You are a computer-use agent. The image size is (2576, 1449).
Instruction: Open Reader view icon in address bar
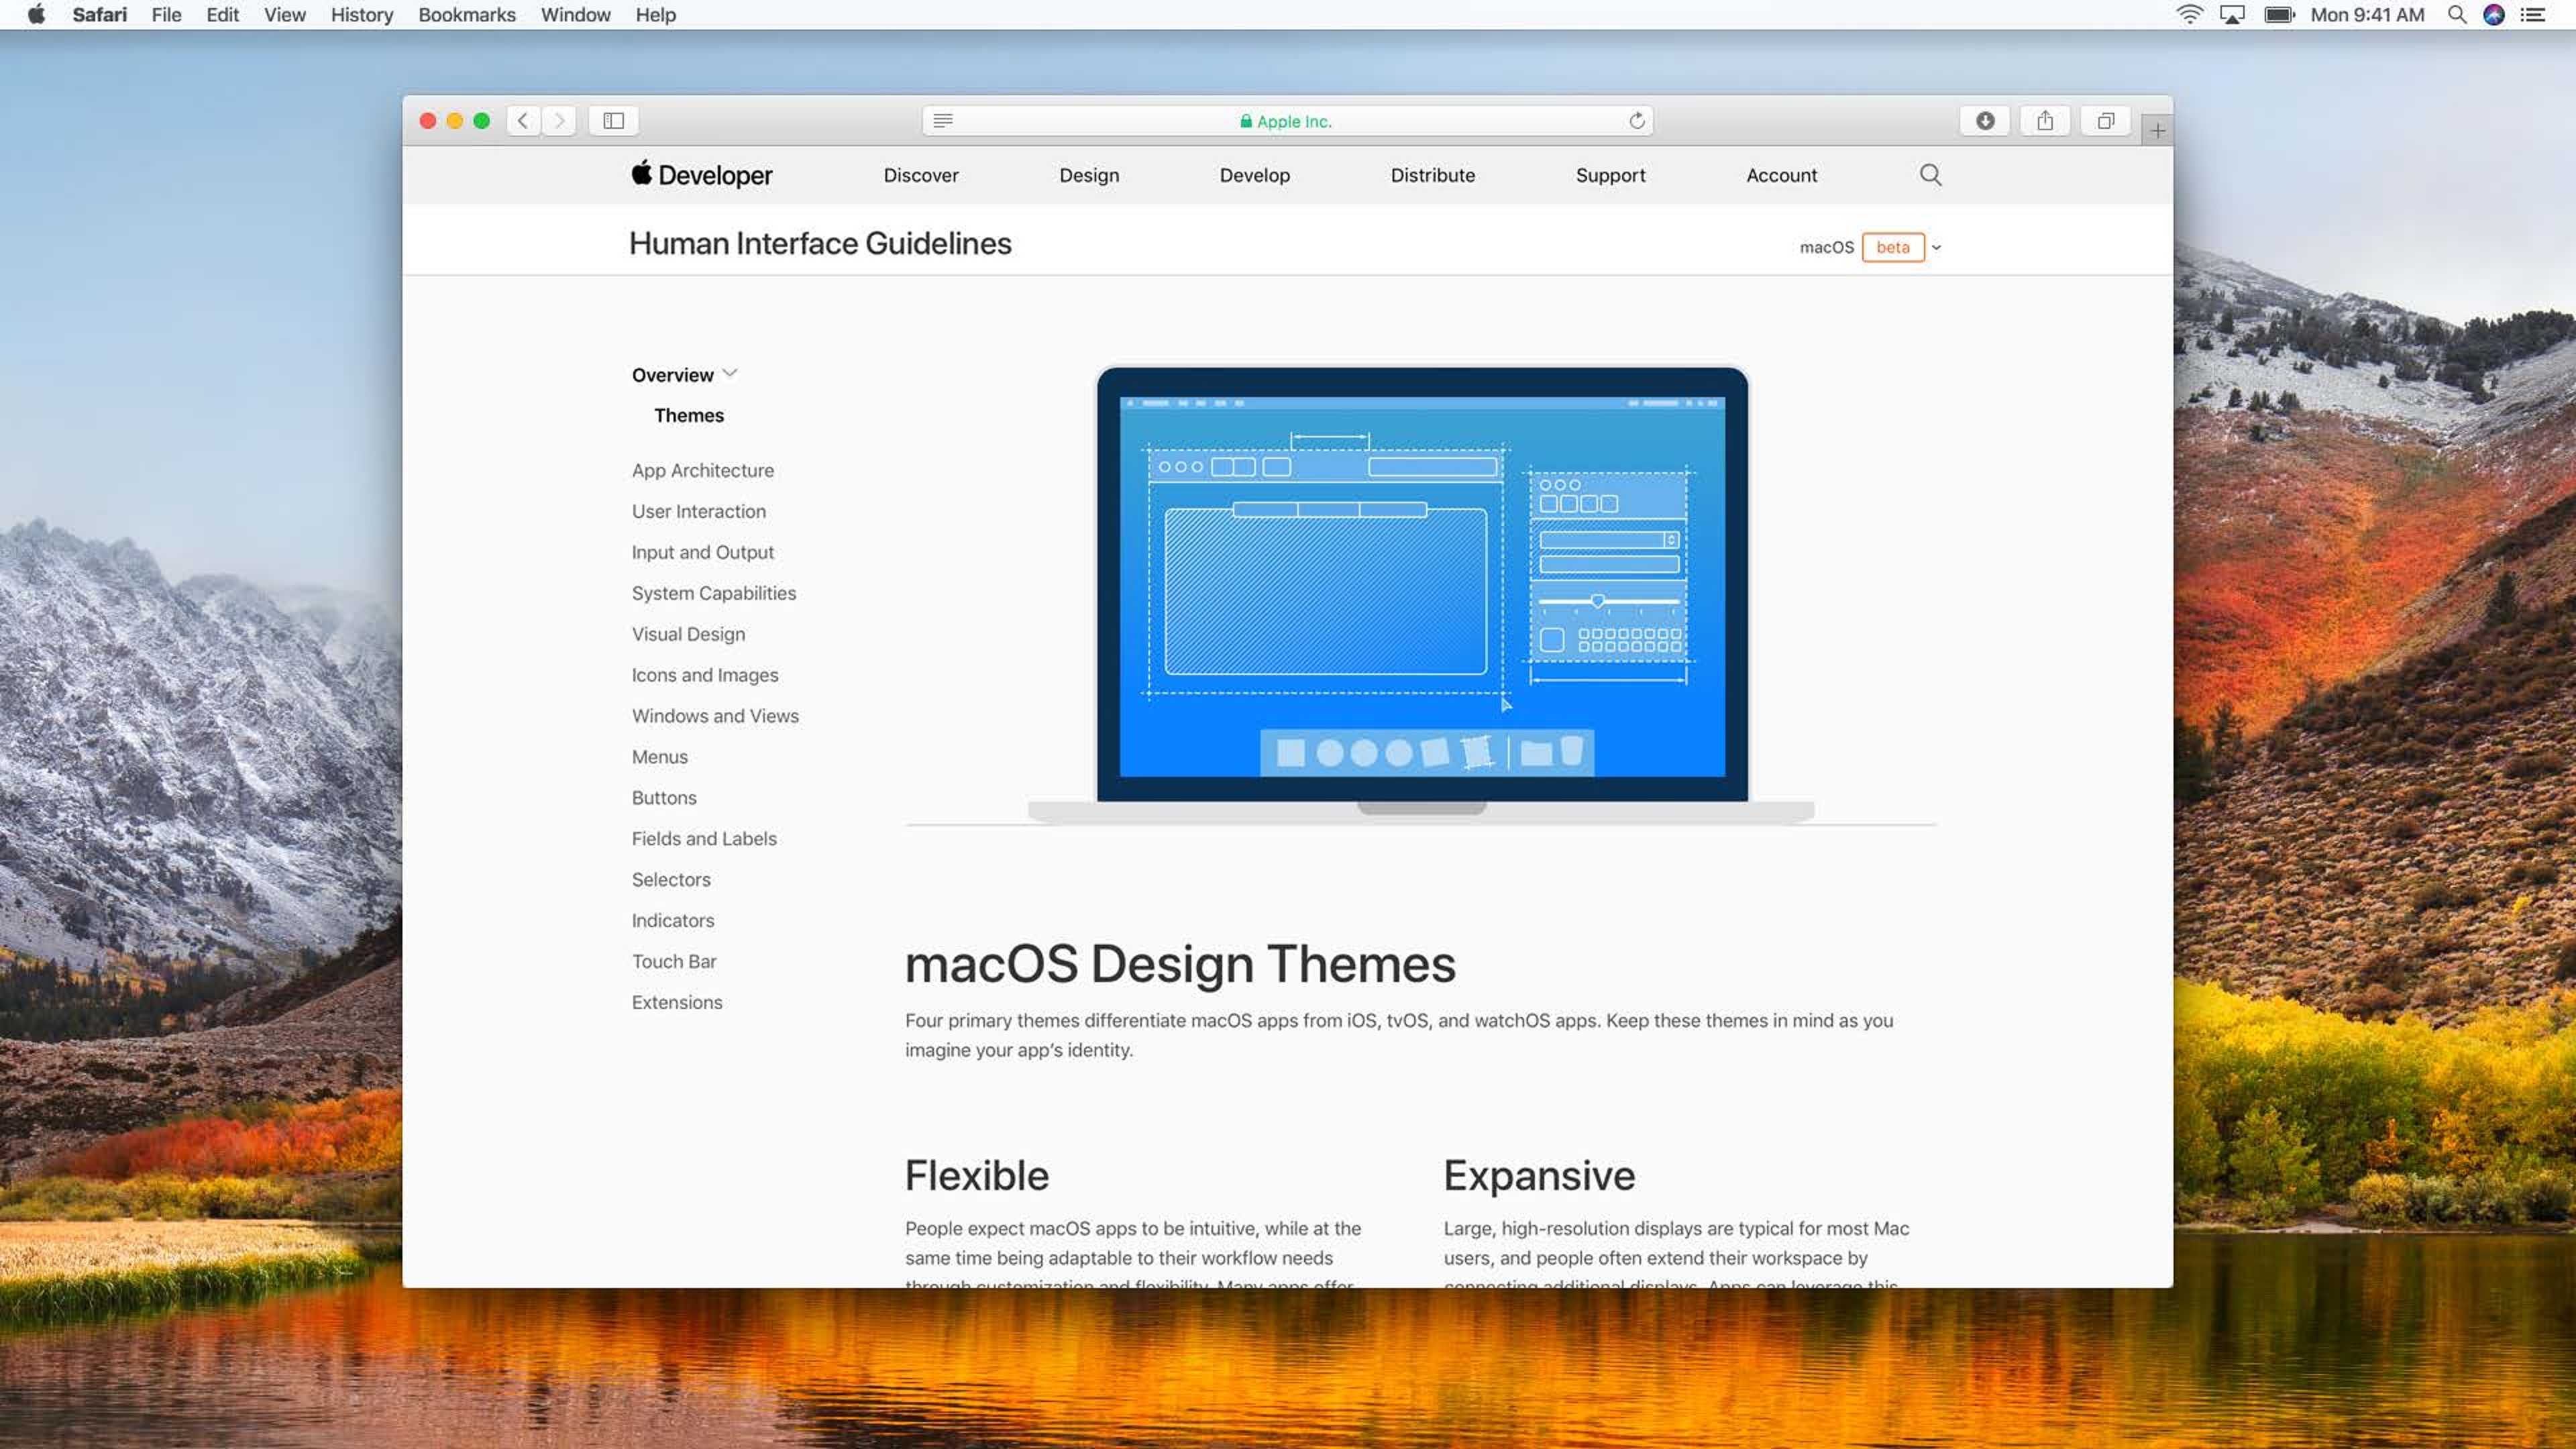[x=942, y=121]
